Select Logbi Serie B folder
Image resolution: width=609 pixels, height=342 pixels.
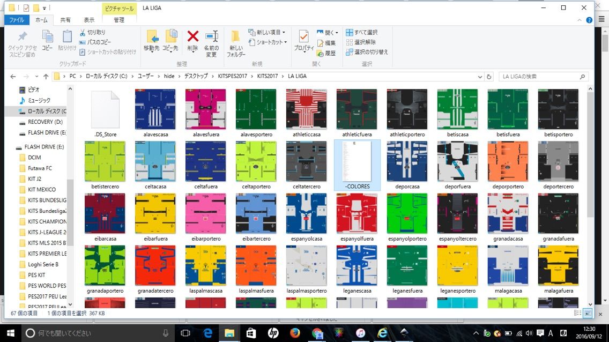click(43, 264)
